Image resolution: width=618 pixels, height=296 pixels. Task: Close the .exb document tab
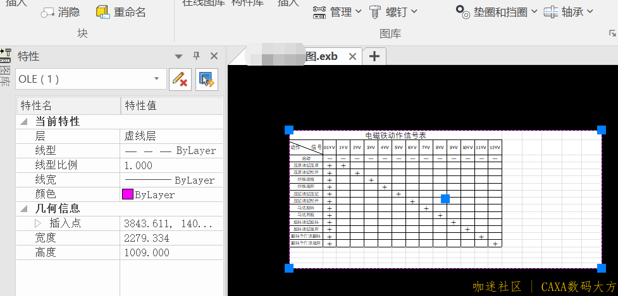click(353, 56)
